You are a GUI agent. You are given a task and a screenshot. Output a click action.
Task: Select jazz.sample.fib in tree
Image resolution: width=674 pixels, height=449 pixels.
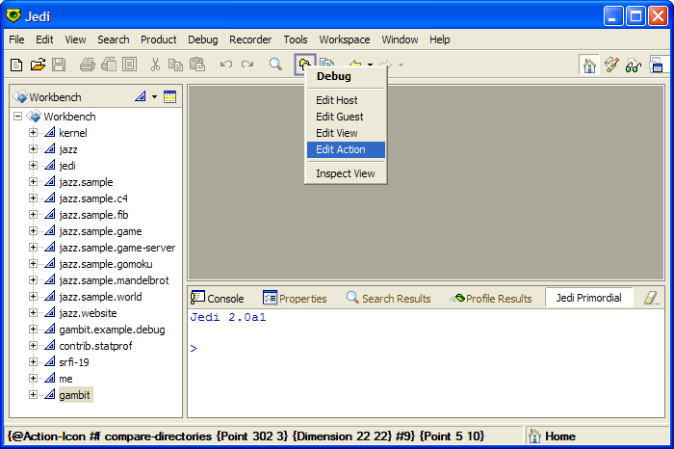click(93, 215)
